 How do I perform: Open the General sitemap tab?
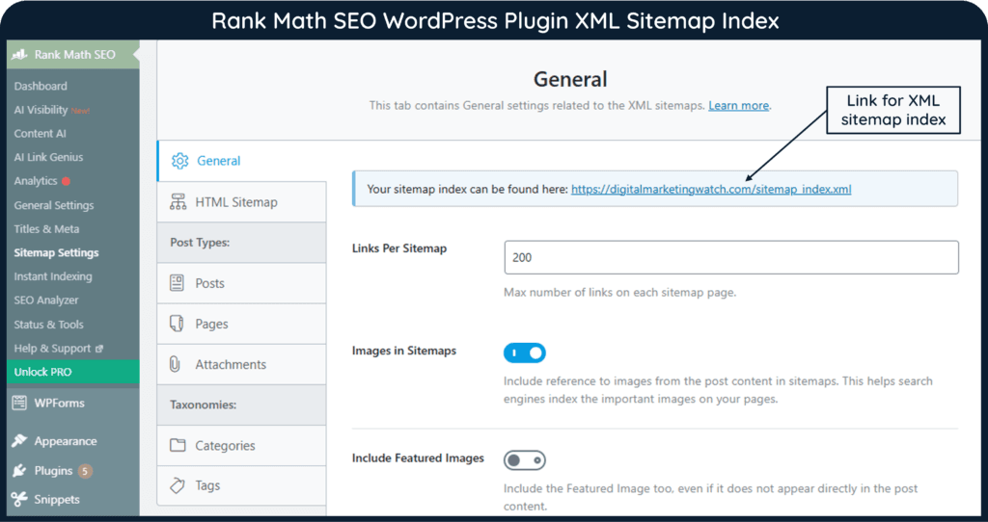242,161
